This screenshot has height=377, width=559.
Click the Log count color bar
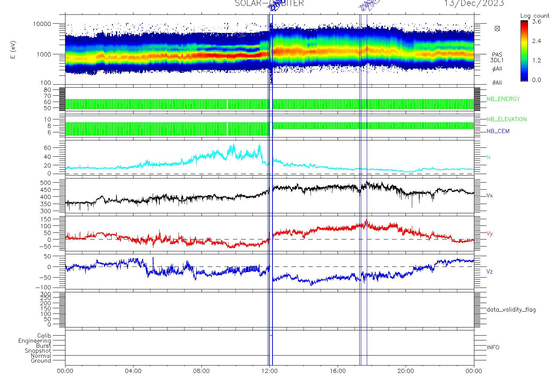(x=524, y=51)
